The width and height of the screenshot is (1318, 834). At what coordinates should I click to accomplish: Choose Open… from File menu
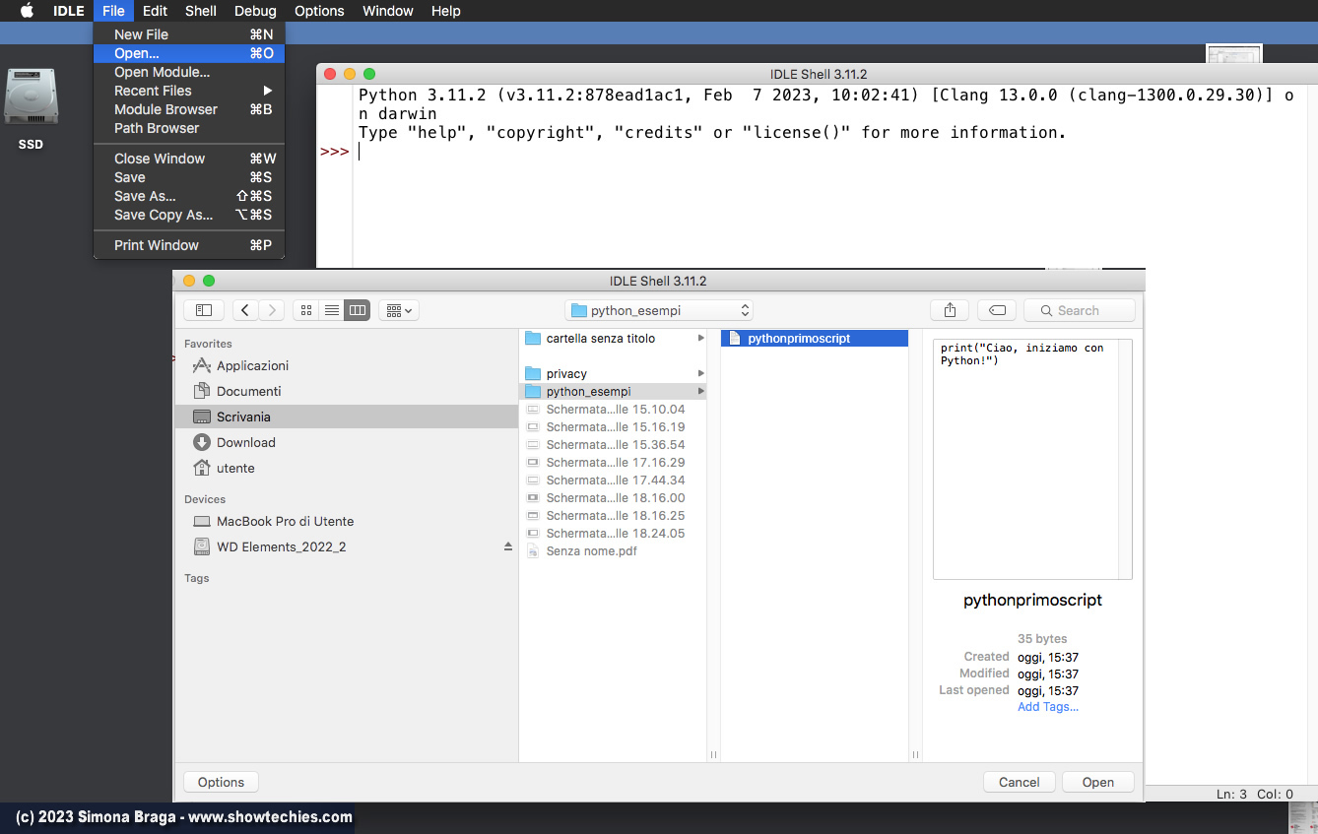click(x=189, y=53)
